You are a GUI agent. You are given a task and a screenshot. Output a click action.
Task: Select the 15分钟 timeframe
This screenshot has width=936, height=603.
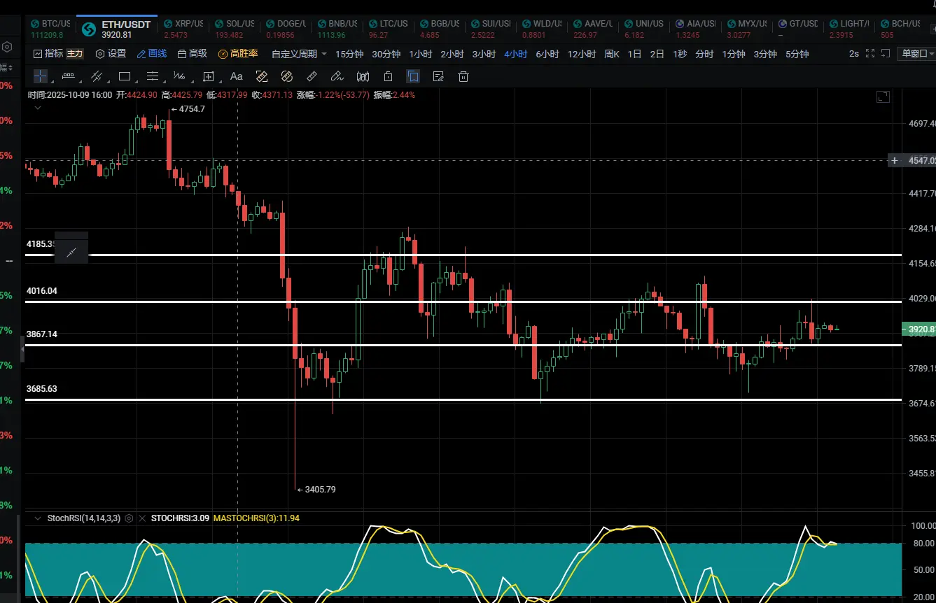pyautogui.click(x=349, y=54)
